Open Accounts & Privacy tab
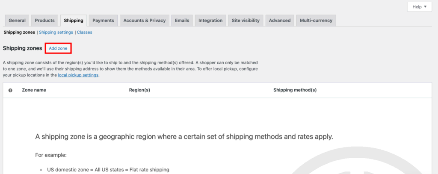The width and height of the screenshot is (438, 174). 144,21
